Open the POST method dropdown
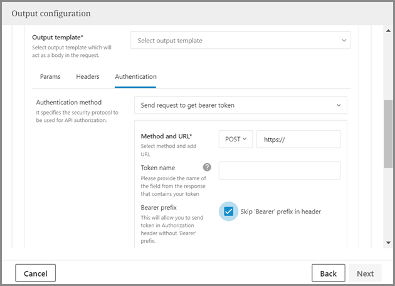The width and height of the screenshot is (395, 286). [x=236, y=139]
